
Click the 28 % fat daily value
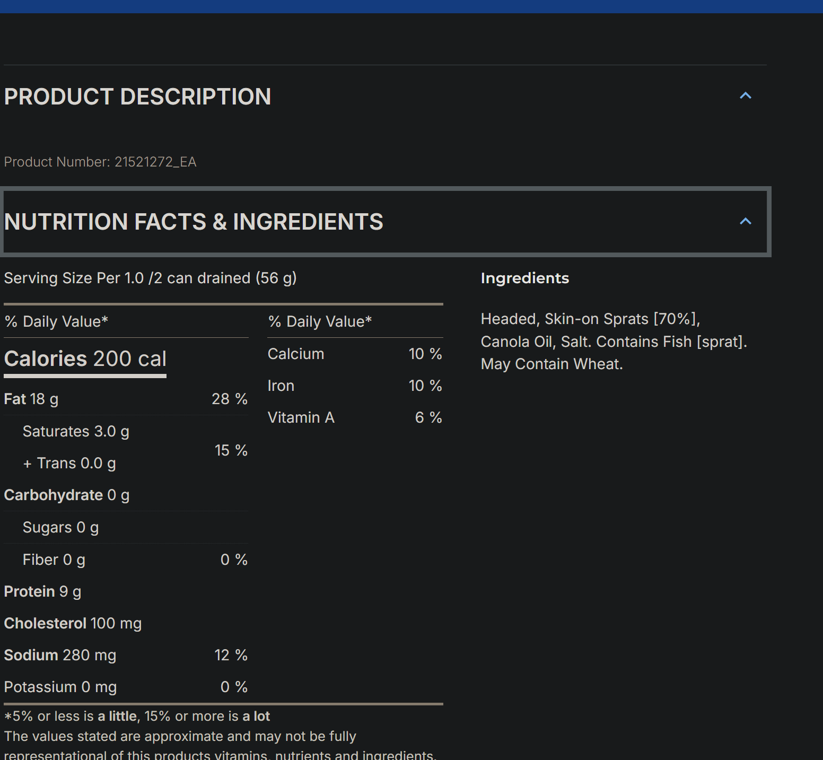coord(230,399)
